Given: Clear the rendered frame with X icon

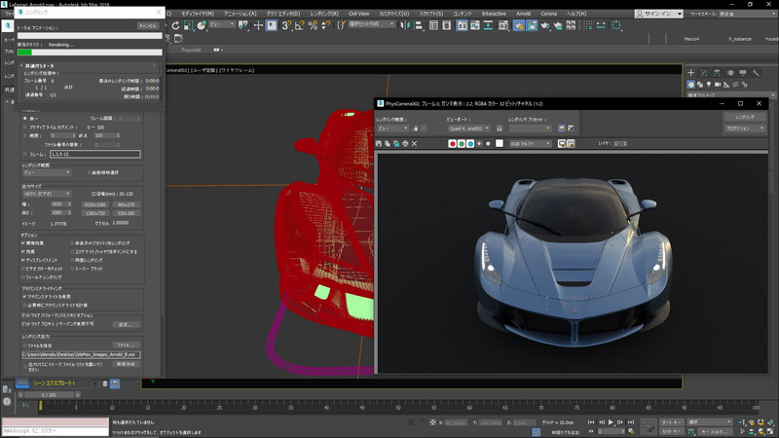Looking at the screenshot, I should pos(415,143).
